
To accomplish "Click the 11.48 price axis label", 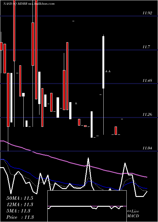I will tap(147, 81).
